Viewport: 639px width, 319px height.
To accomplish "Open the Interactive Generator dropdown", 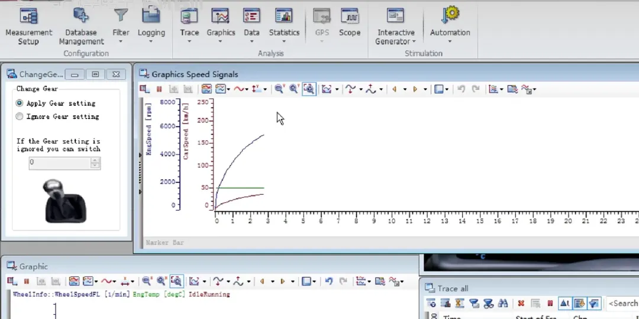I will pyautogui.click(x=414, y=41).
